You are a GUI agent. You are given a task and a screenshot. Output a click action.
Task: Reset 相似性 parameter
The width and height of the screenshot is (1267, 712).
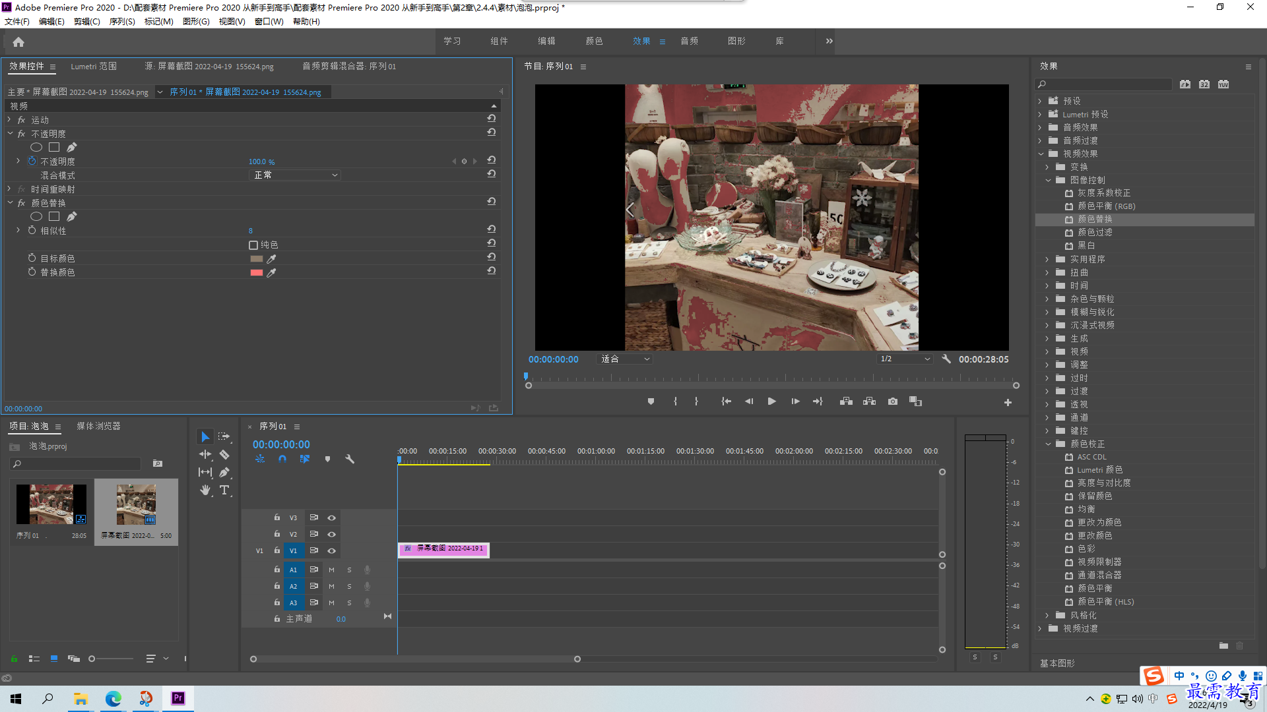tap(492, 229)
